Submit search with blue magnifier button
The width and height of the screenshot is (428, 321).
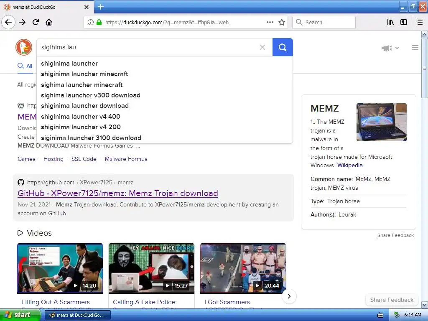tap(283, 47)
